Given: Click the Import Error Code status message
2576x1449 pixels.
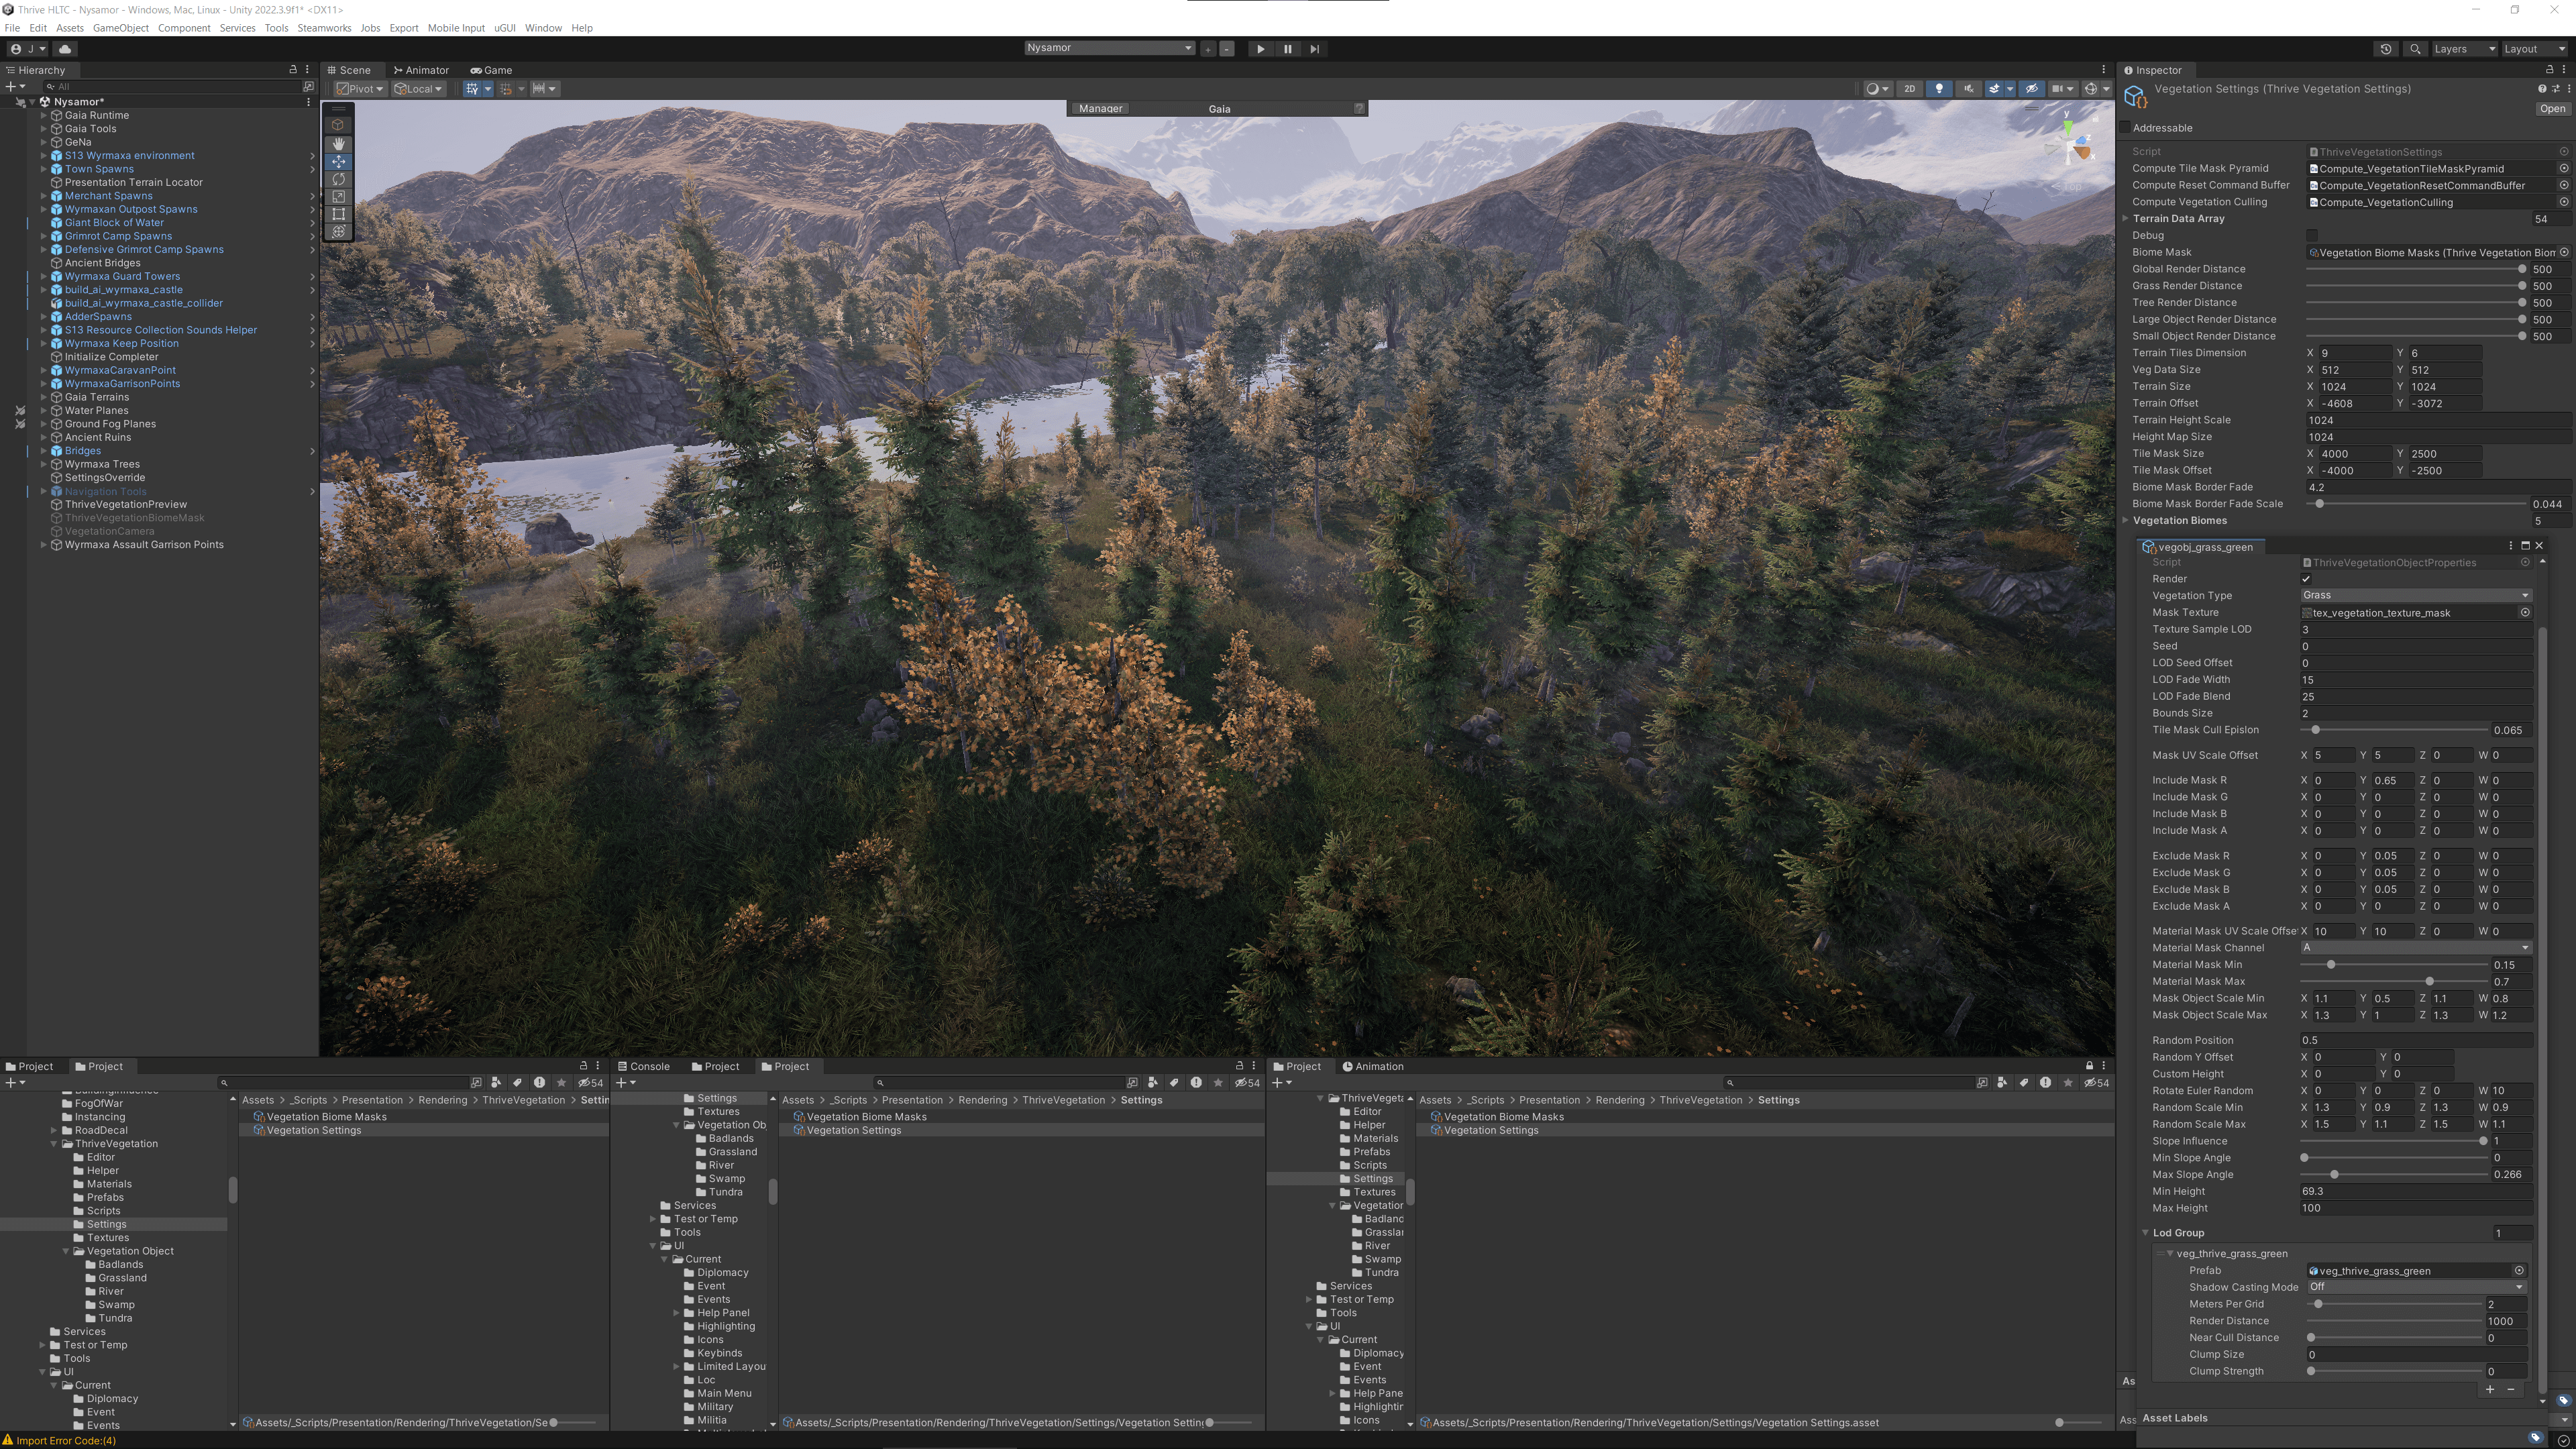Looking at the screenshot, I should 65,1441.
